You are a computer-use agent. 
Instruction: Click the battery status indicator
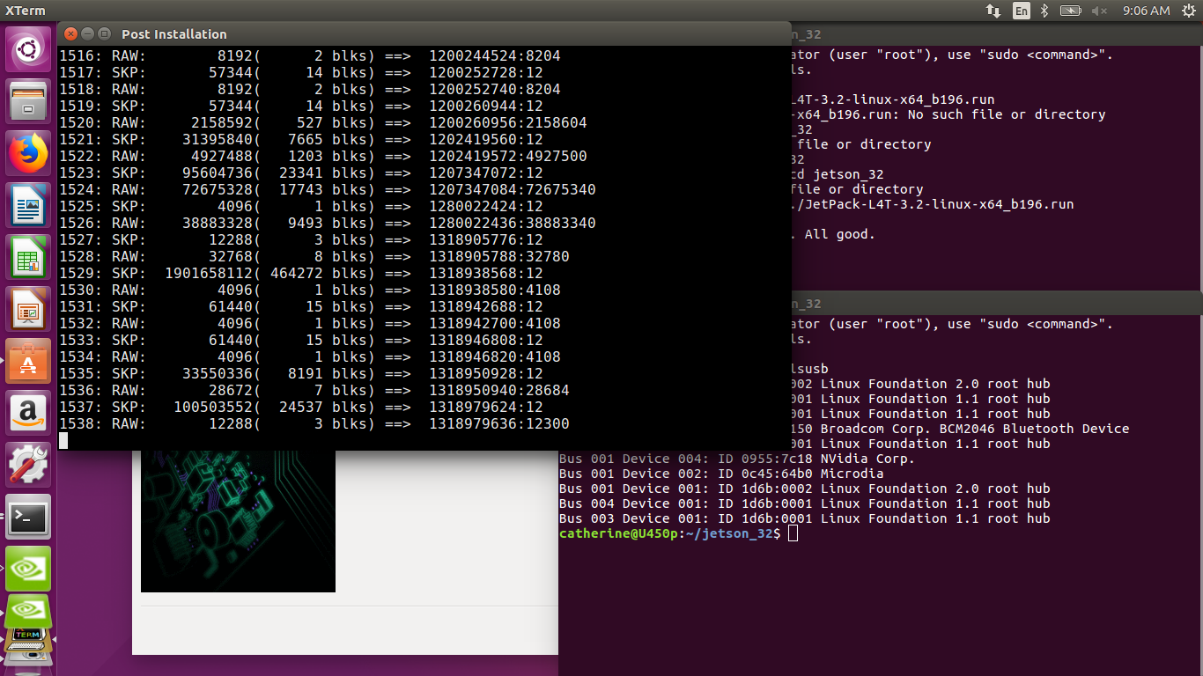tap(1071, 11)
